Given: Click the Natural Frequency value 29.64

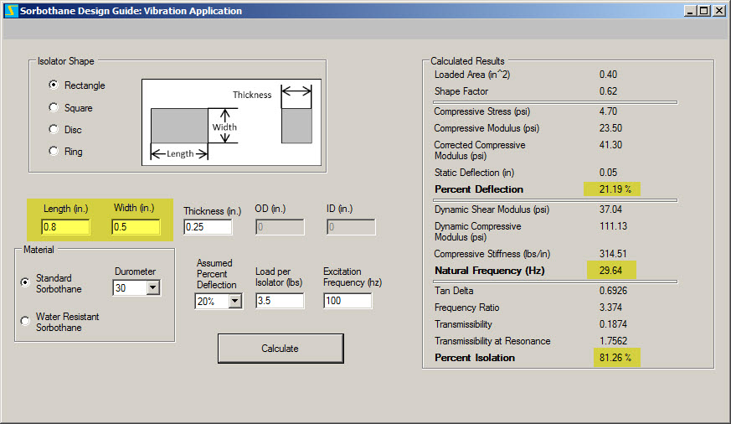Looking at the screenshot, I should [x=610, y=271].
